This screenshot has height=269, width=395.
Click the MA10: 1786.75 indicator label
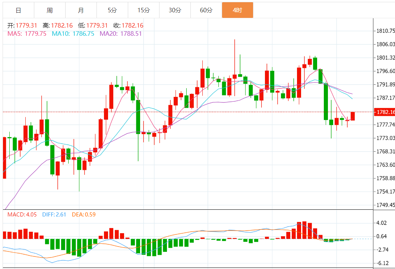73,34
